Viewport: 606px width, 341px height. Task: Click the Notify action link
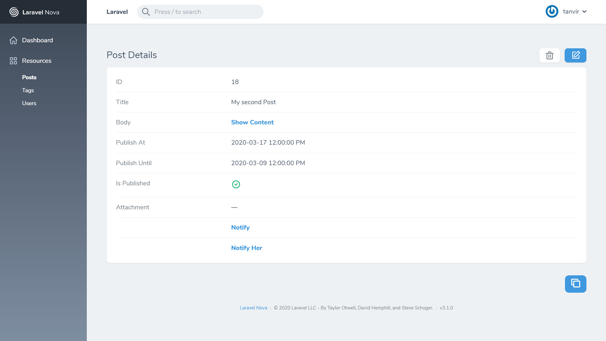[x=240, y=227]
